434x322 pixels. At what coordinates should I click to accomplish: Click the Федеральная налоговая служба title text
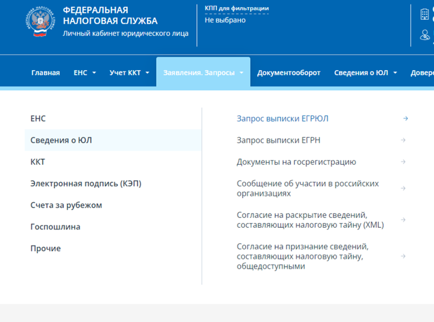(x=110, y=15)
